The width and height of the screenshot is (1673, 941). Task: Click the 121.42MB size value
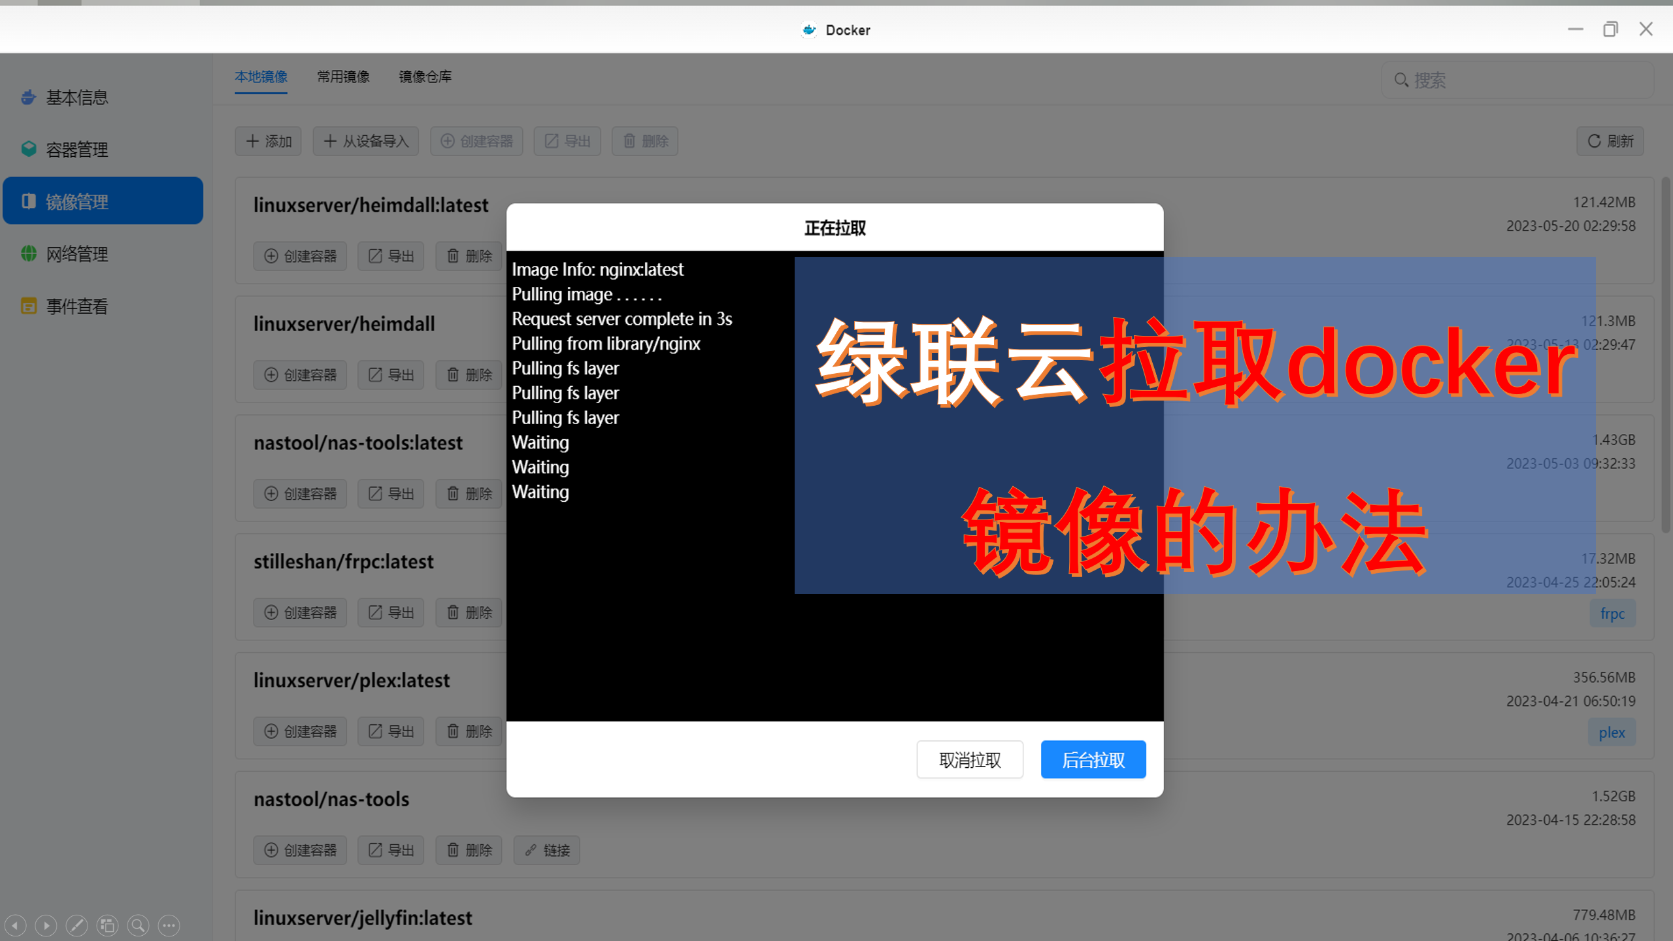1604,203
